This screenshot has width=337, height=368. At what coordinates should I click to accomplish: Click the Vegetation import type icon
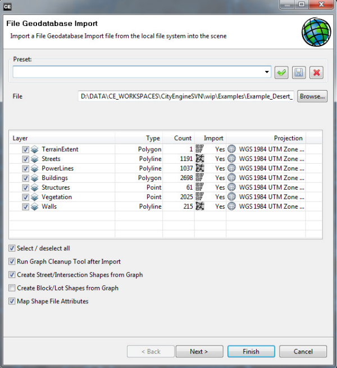(199, 197)
